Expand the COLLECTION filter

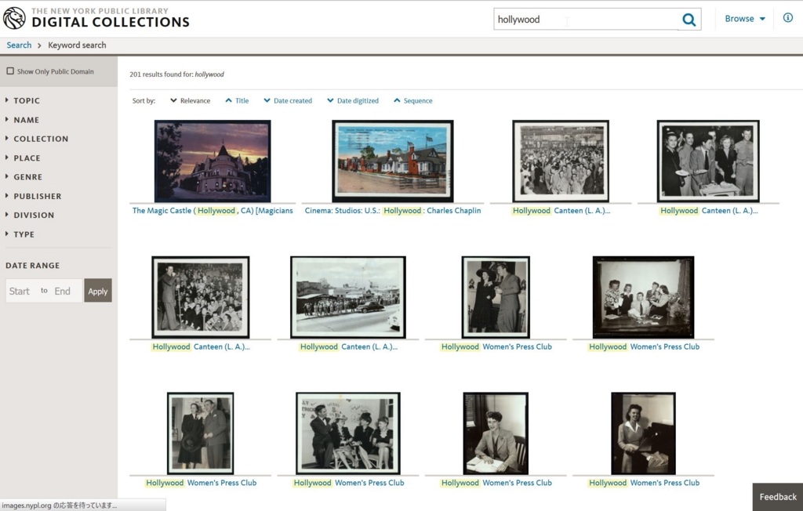click(41, 139)
